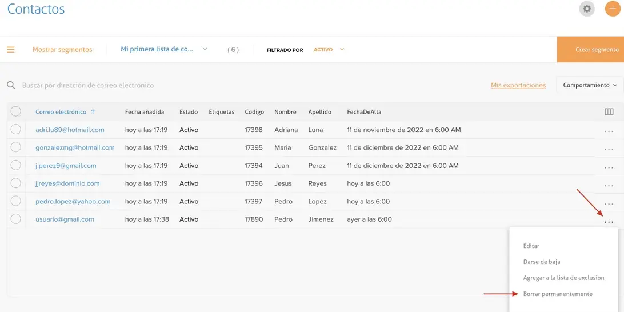Click code cell 17890

pyautogui.click(x=254, y=219)
